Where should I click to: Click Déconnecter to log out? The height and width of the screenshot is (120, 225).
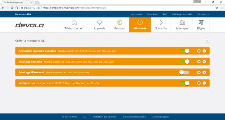pos(203,14)
